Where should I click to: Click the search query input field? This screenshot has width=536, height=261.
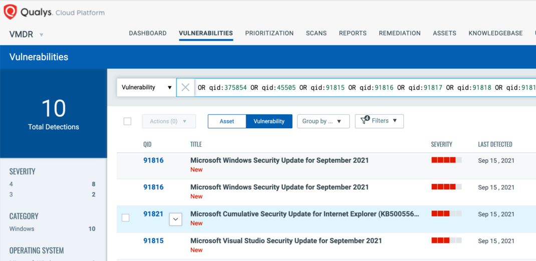[365, 87]
